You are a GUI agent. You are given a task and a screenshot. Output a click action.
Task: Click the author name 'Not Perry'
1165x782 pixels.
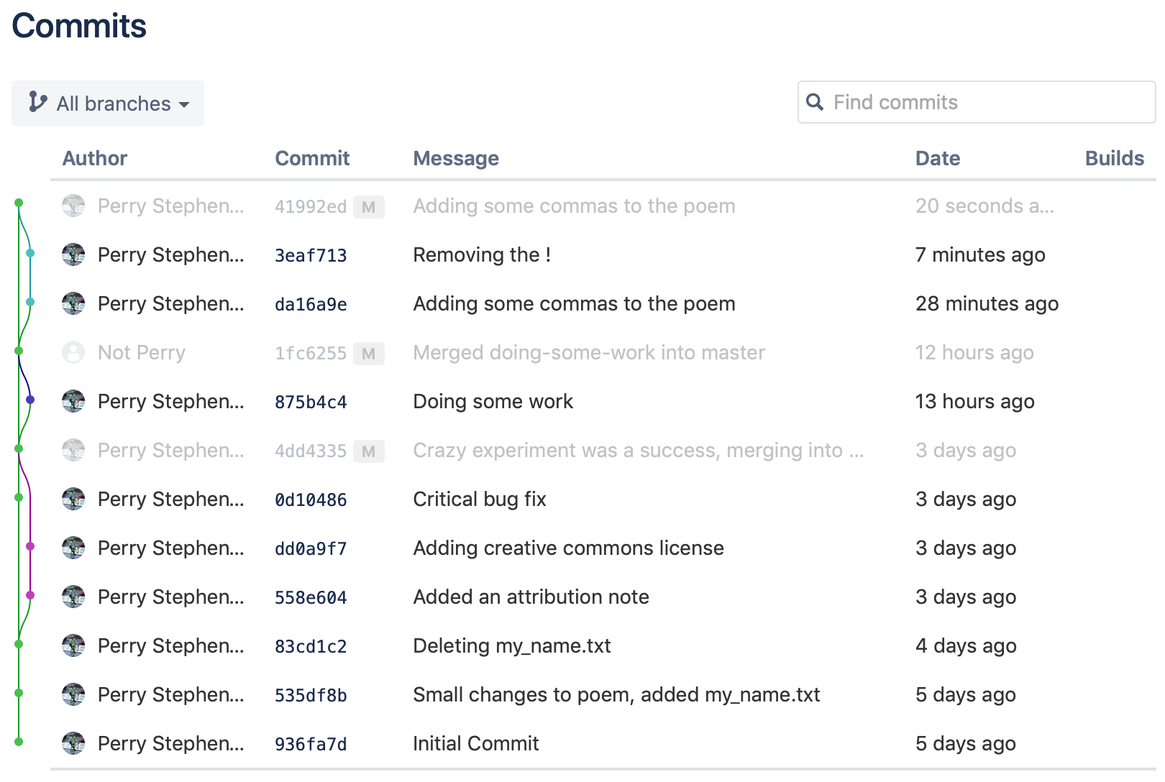[x=142, y=353]
